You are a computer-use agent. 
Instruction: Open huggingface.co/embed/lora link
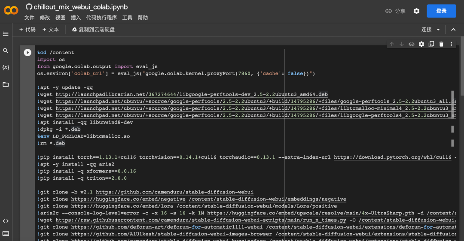tap(122, 206)
